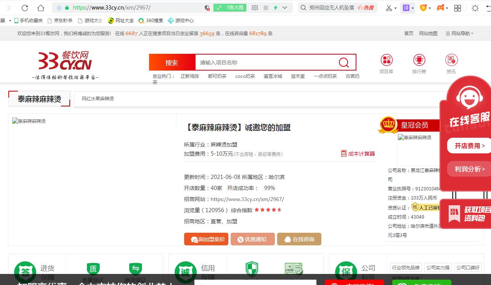Open 360搜索 bookmark in bookmarks bar
The width and height of the screenshot is (491, 285).
point(151,21)
